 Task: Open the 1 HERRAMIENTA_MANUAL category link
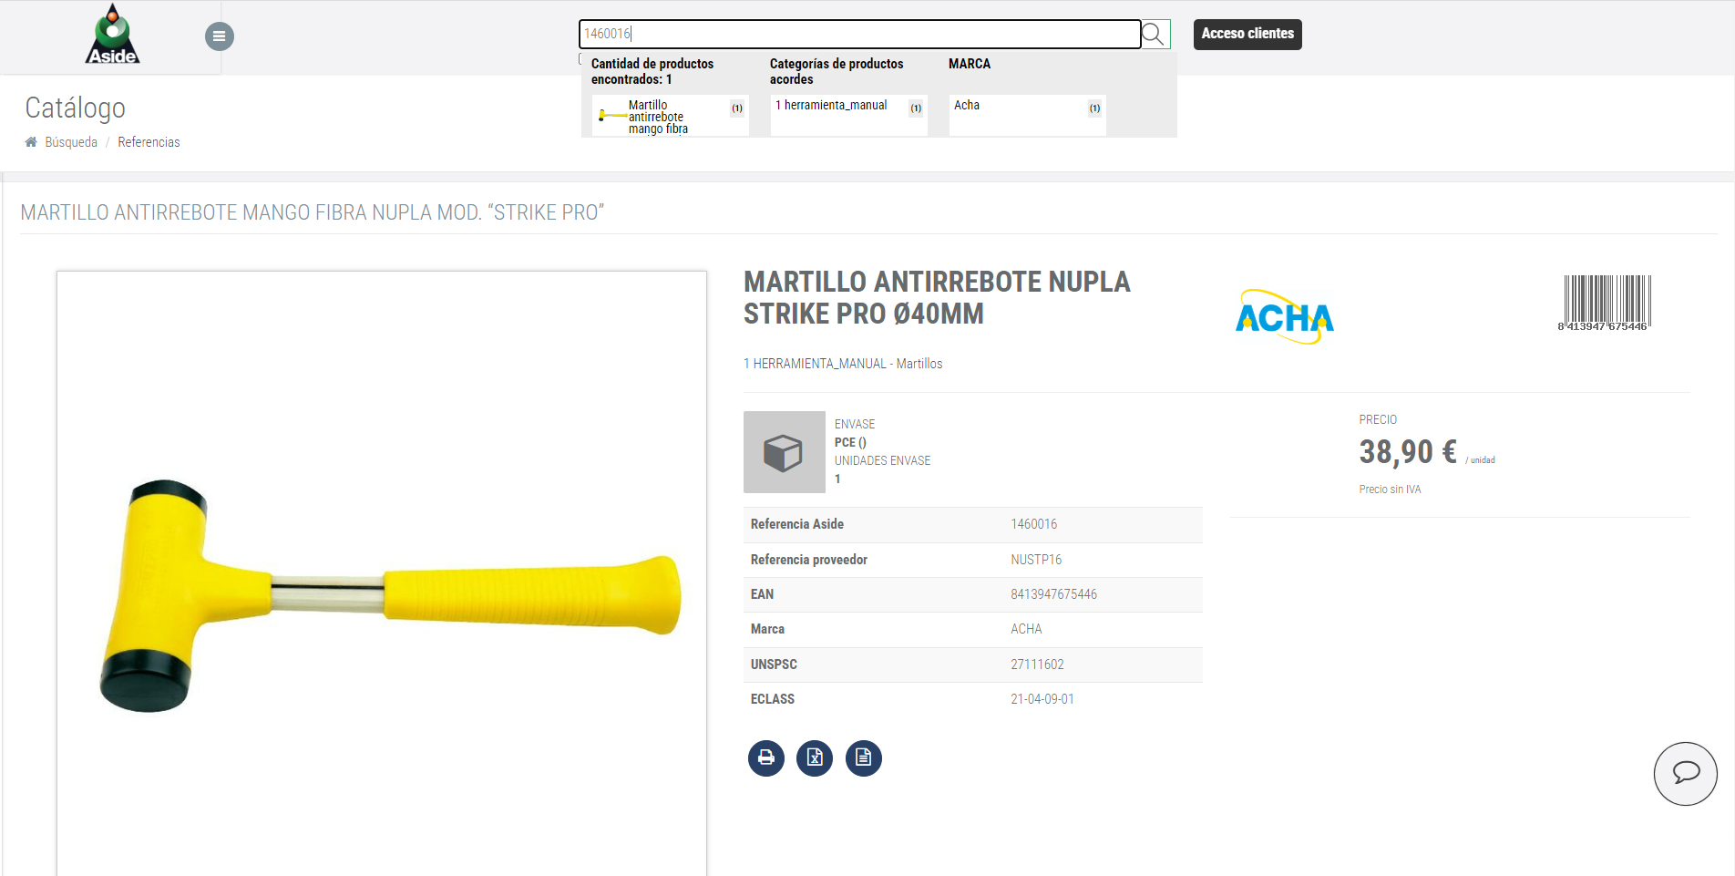(x=816, y=364)
